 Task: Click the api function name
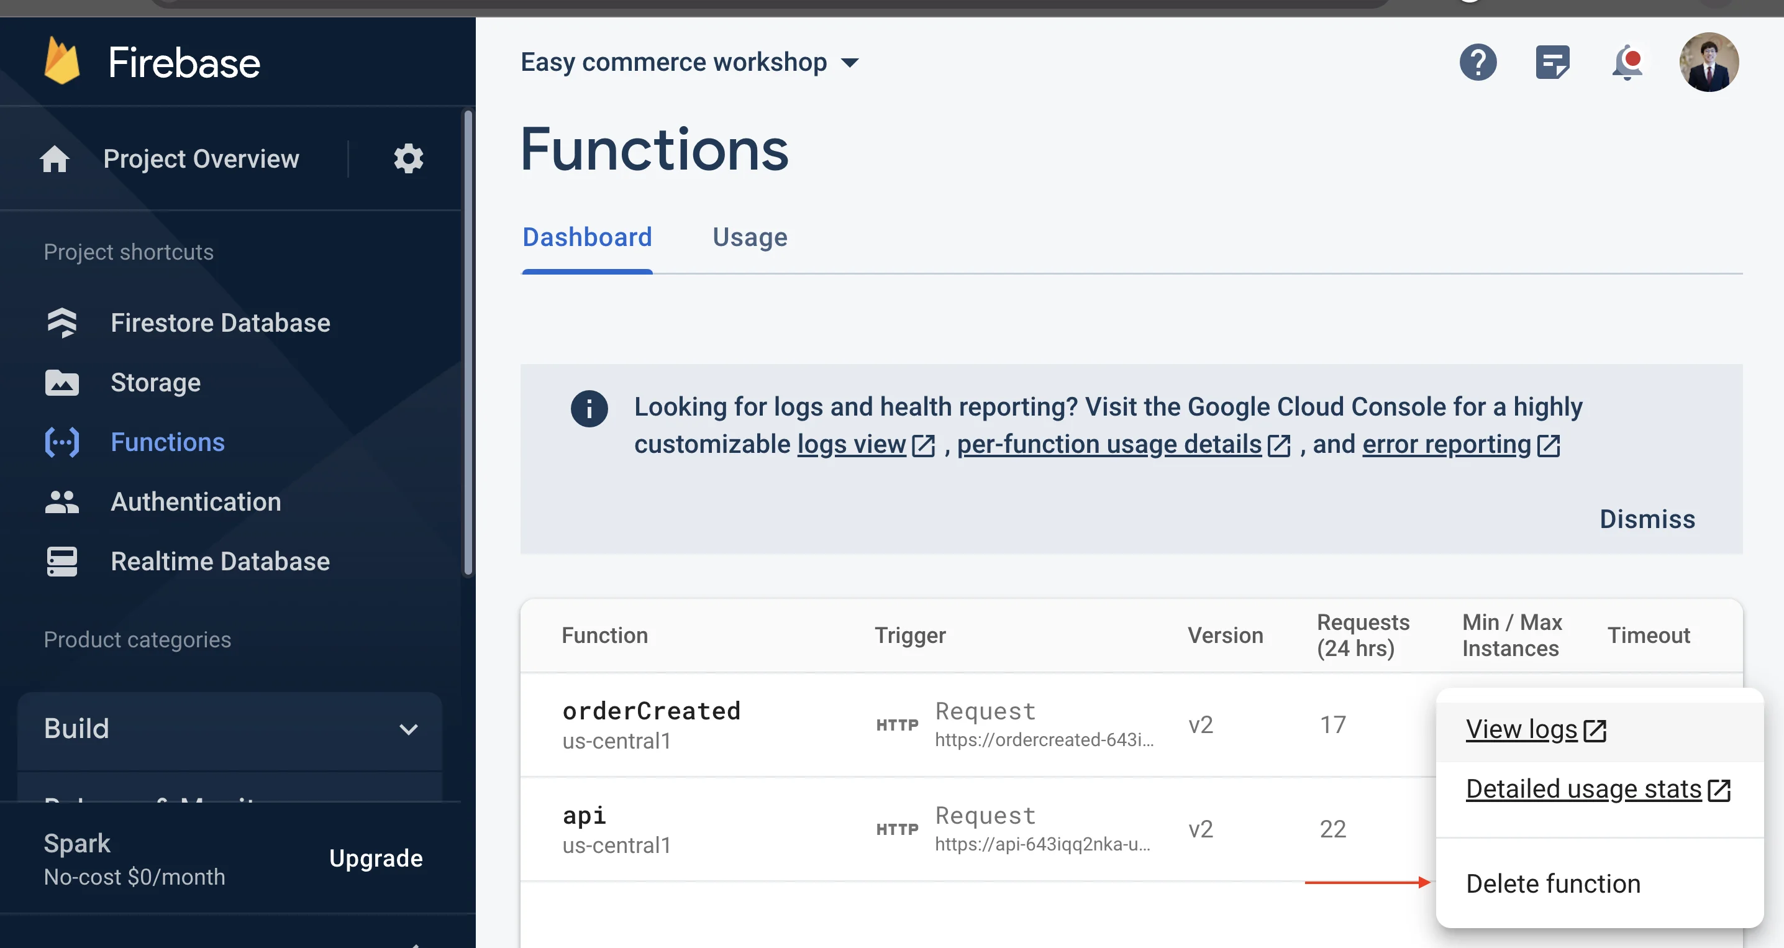pos(584,816)
